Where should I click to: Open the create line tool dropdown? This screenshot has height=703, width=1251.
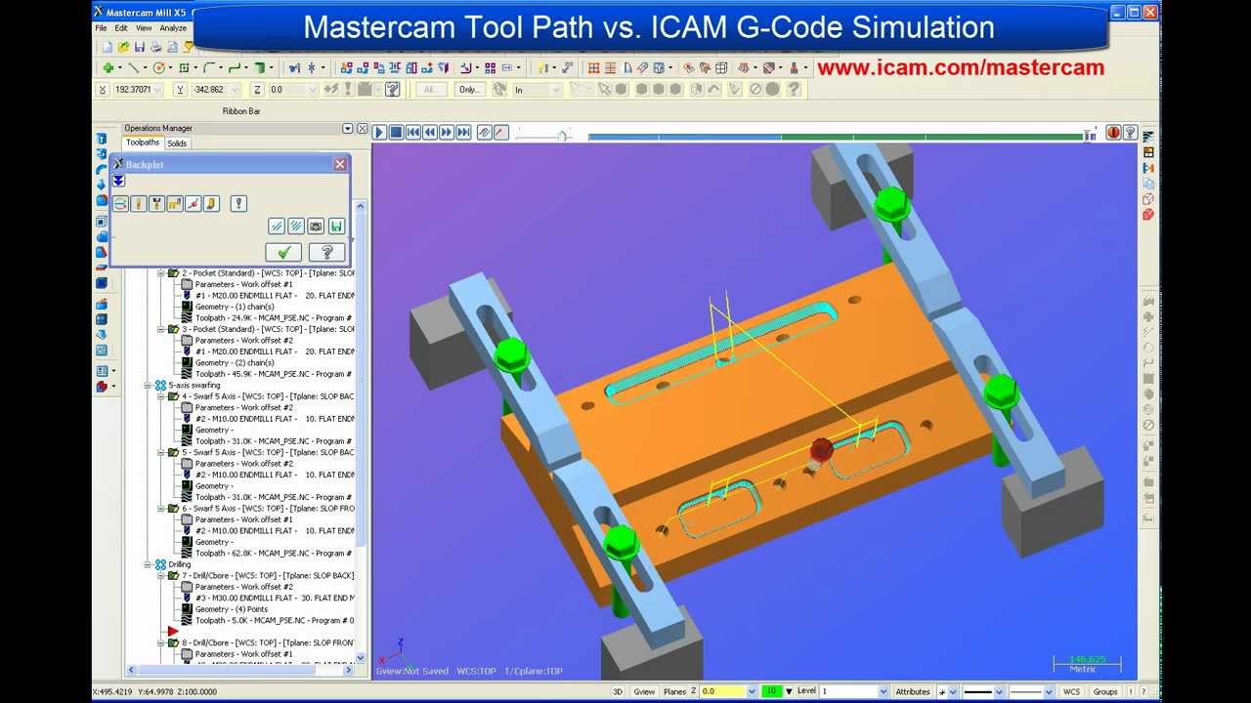click(146, 68)
